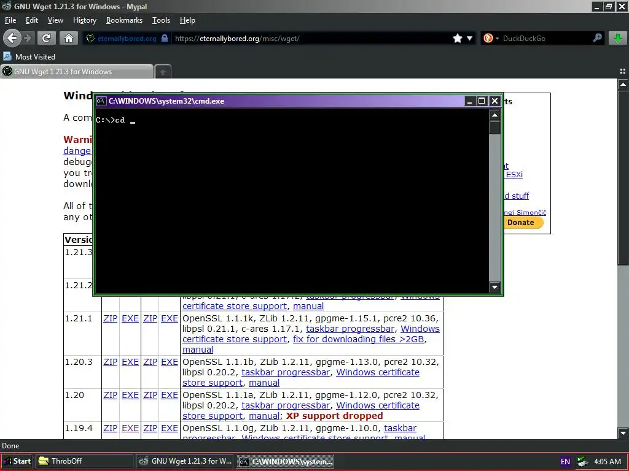Click the Simončič author link
Viewport: 629px width, 471px height.
[525, 212]
